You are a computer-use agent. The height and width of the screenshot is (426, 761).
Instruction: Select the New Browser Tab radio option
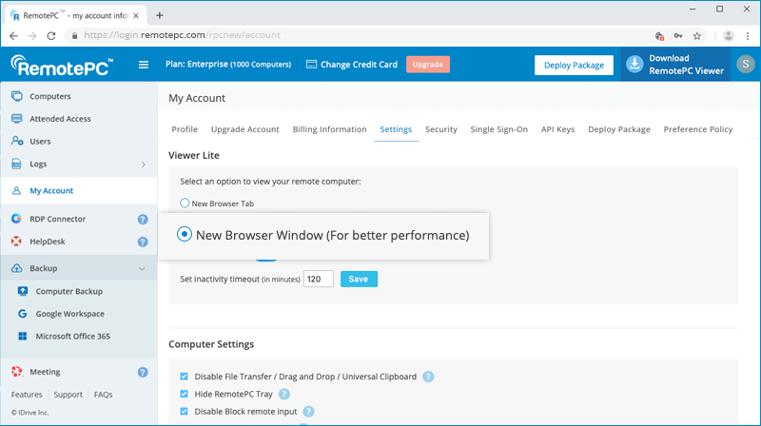[x=185, y=203]
